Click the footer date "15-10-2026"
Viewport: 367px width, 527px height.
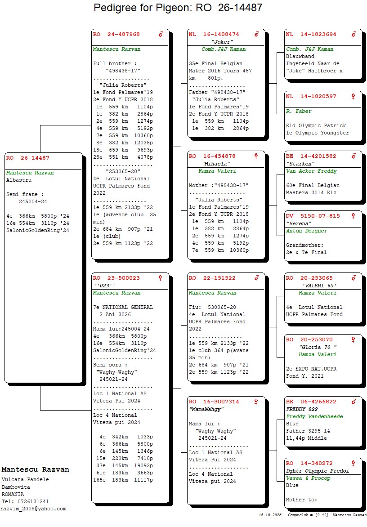tap(270, 515)
